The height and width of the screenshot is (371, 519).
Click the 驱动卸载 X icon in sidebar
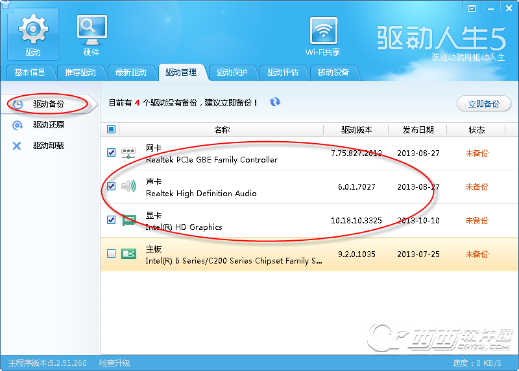(x=17, y=146)
